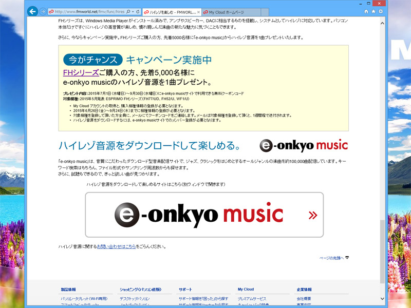Open the プレミアムサービス footer link
The height and width of the screenshot is (308, 411).
pos(252,298)
